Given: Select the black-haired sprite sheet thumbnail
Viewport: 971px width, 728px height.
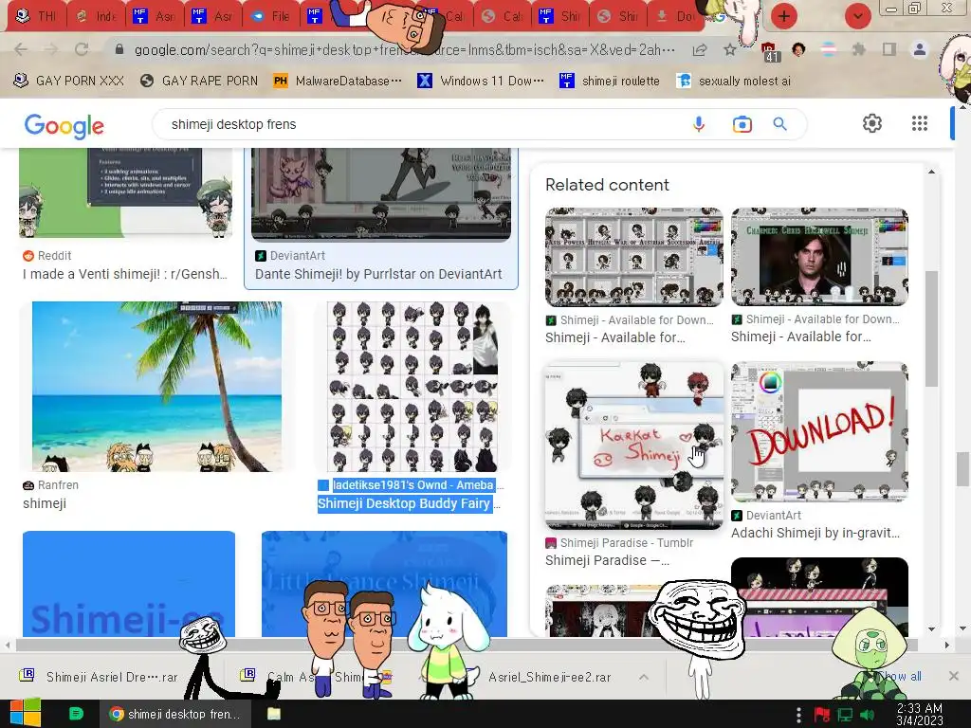Looking at the screenshot, I should coord(412,387).
